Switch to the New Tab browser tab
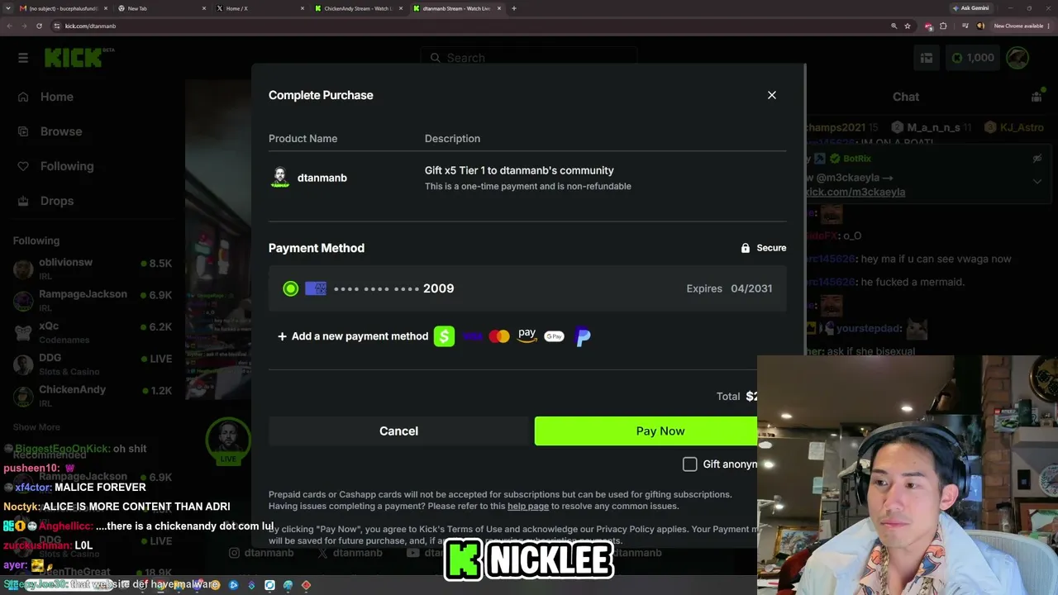This screenshot has width=1058, height=595. click(161, 8)
